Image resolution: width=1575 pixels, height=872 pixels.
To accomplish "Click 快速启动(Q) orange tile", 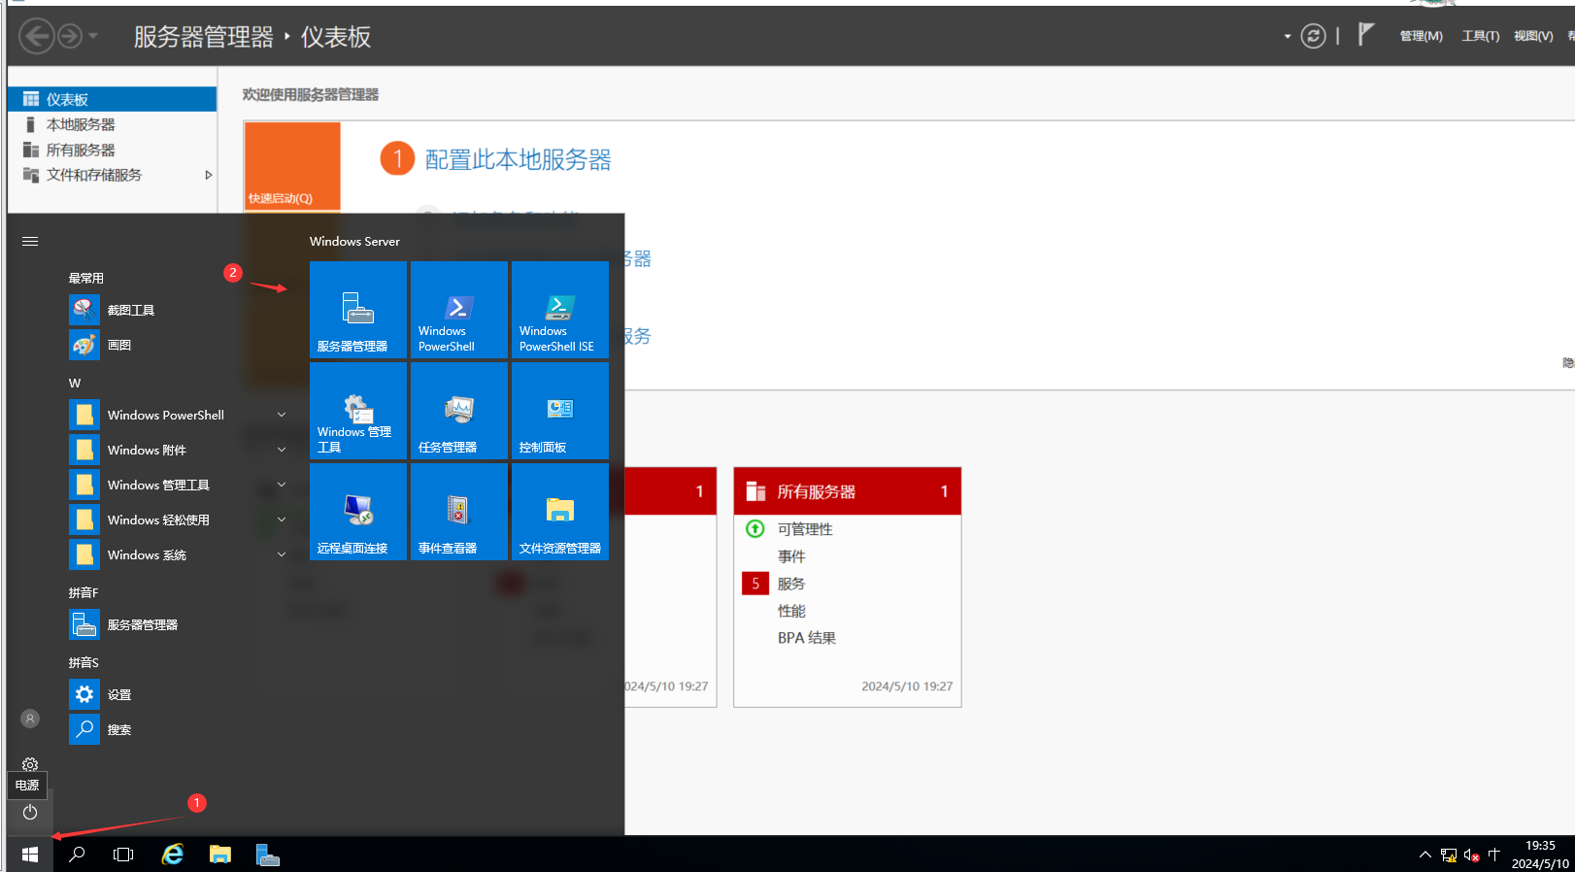I will coord(292,166).
